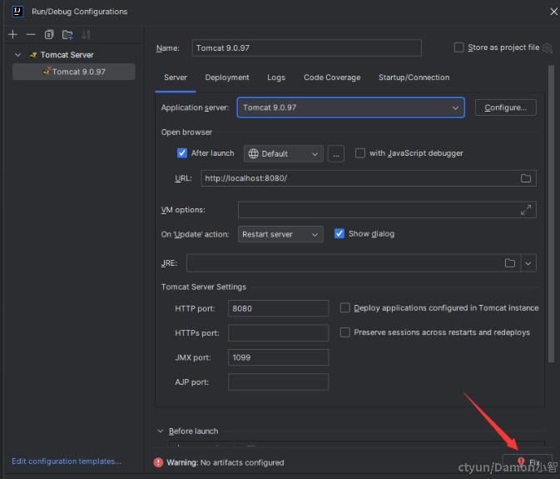Screen dimensions: 560x479
Task: Click the Remove Configuration minus icon
Action: click(31, 35)
